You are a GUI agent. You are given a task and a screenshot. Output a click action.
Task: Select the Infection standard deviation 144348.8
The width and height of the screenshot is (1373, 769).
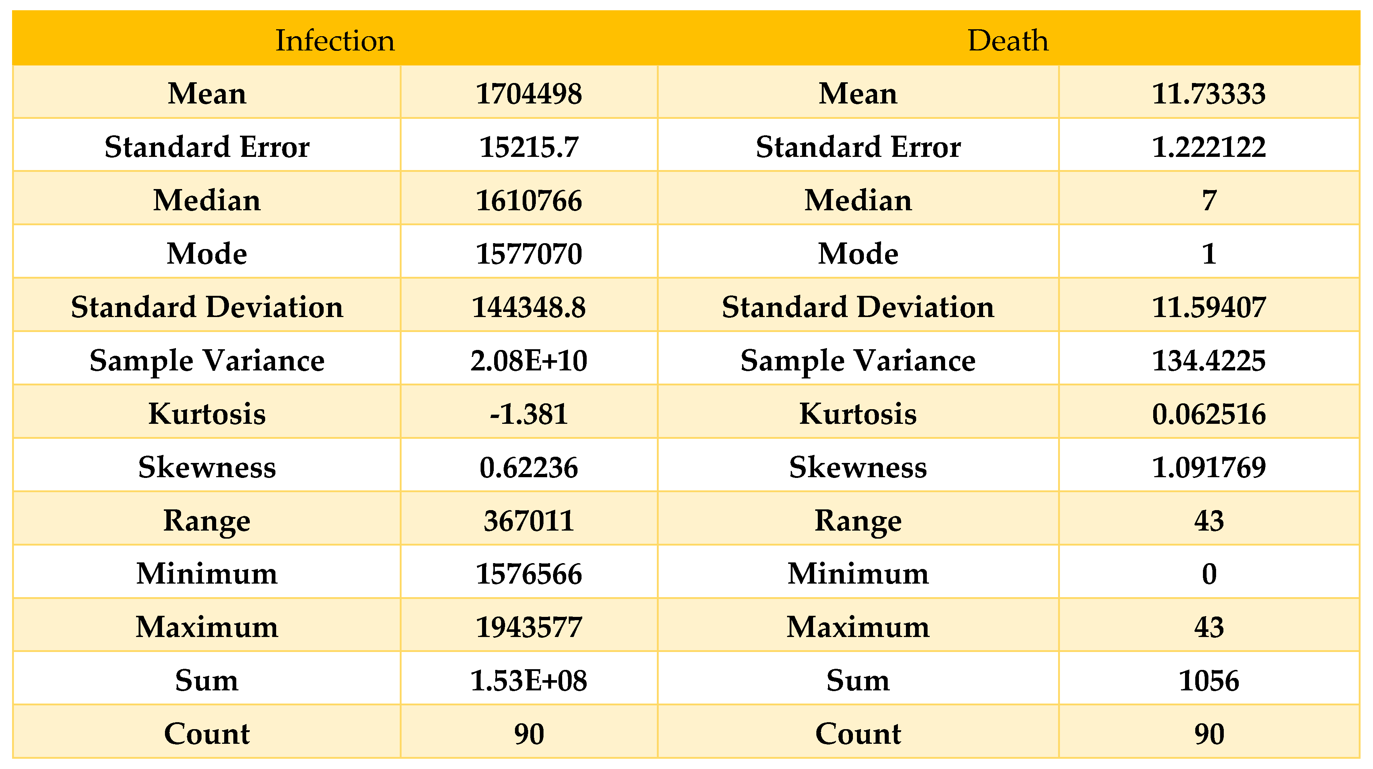click(529, 308)
